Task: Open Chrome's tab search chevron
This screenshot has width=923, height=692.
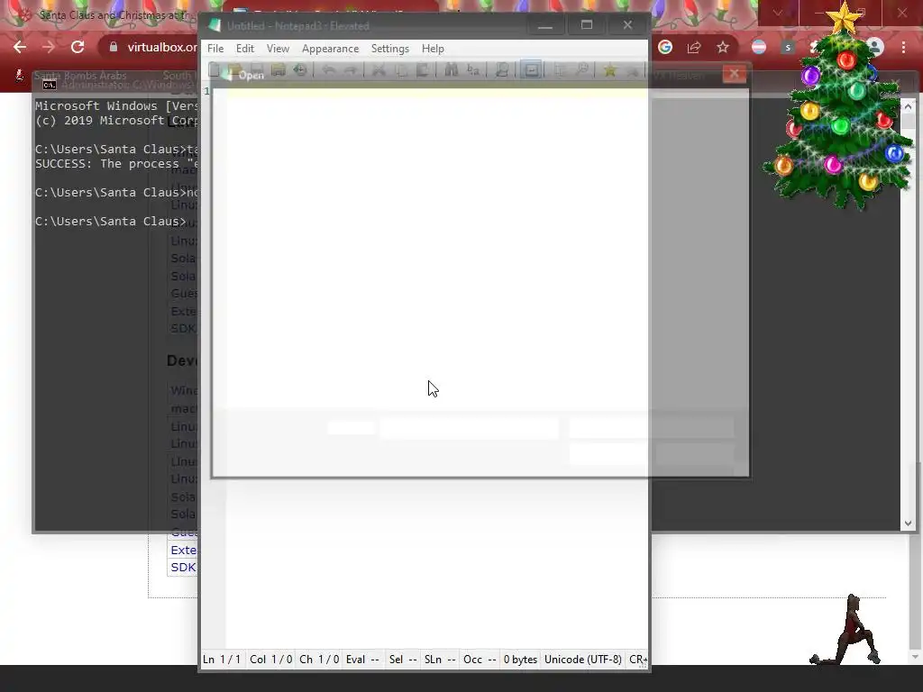Action: pyautogui.click(x=778, y=13)
